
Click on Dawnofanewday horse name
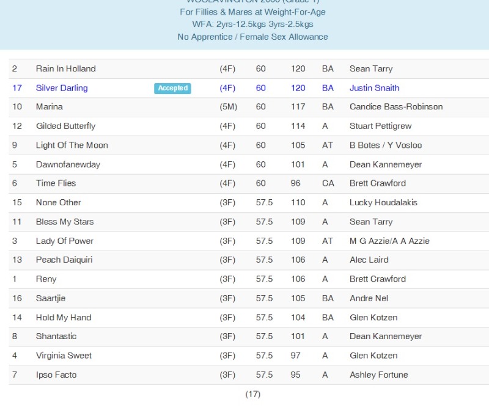tap(68, 164)
